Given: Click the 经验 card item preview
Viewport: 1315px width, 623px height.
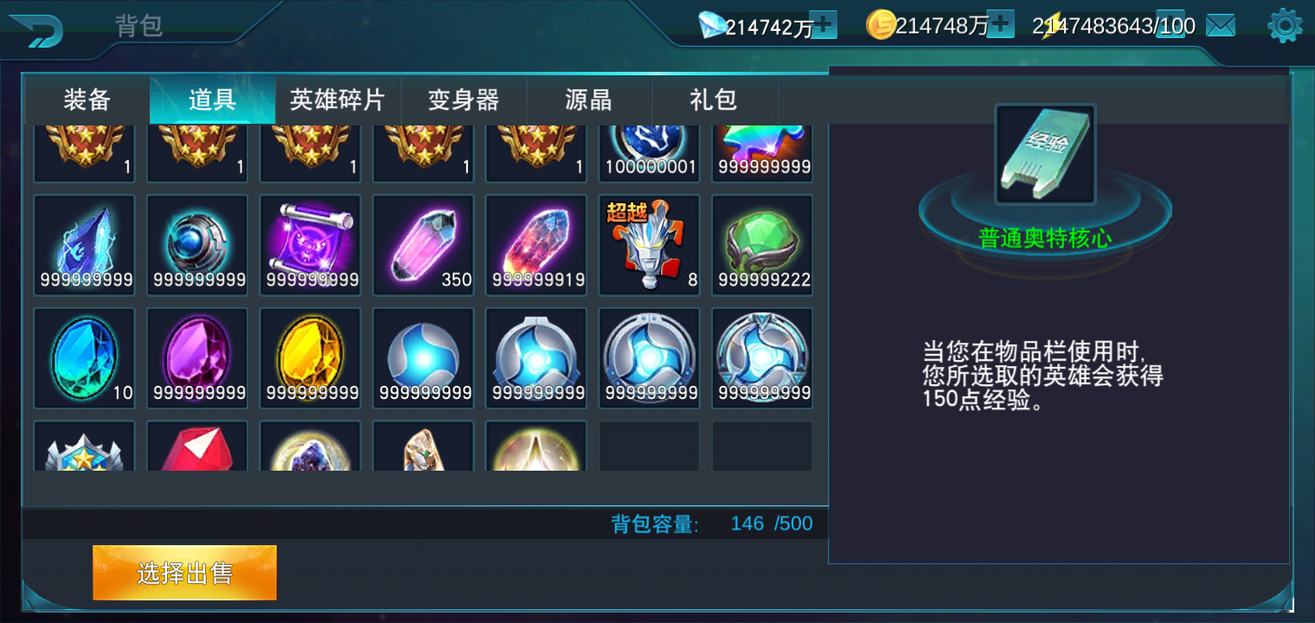Looking at the screenshot, I should click(x=1045, y=154).
